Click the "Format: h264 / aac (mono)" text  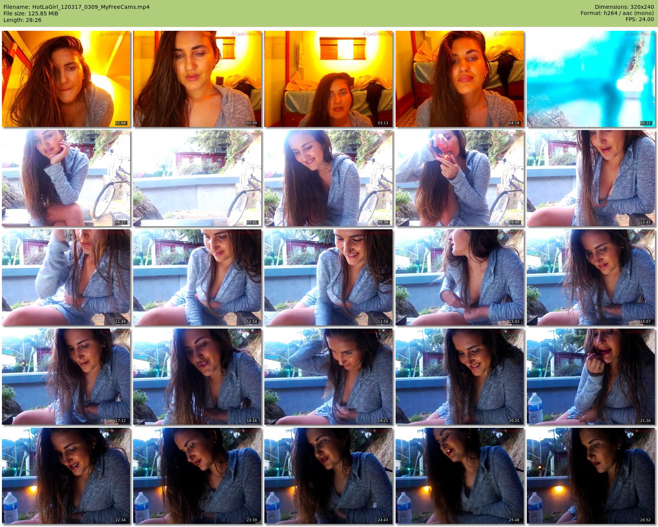pos(617,13)
